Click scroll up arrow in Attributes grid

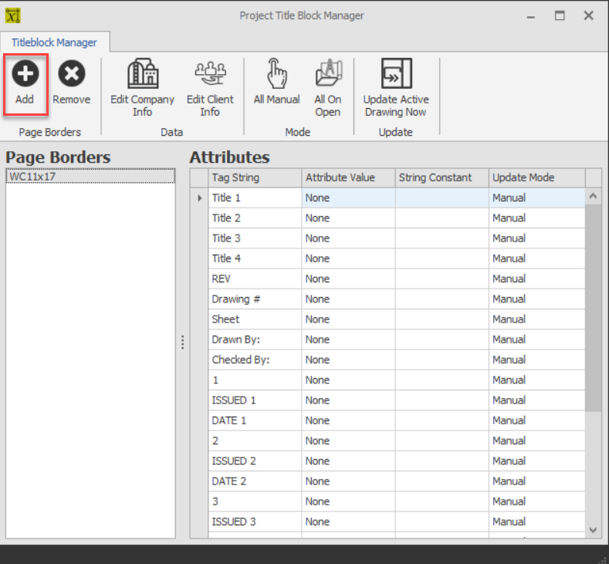click(593, 196)
